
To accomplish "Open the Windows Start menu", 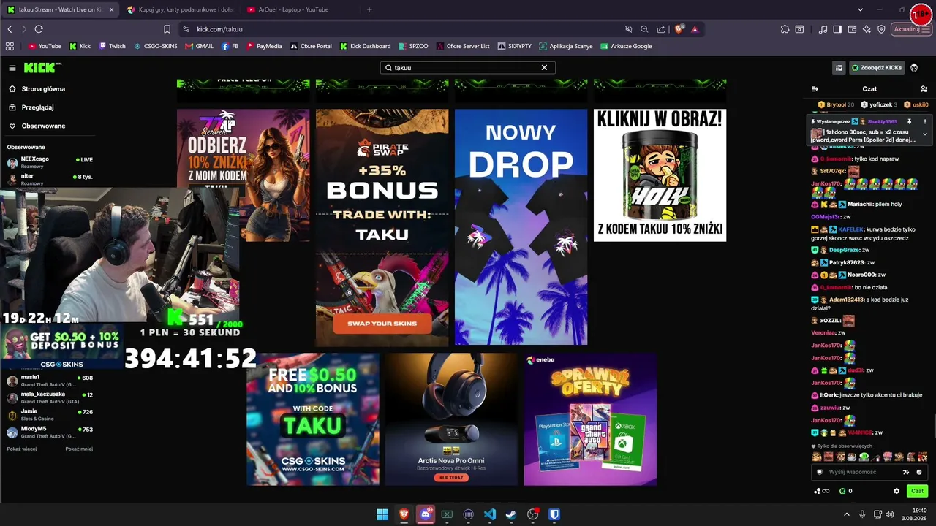I will click(x=382, y=514).
